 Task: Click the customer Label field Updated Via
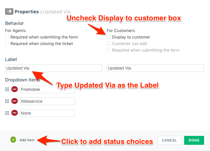pyautogui.click(x=155, y=68)
